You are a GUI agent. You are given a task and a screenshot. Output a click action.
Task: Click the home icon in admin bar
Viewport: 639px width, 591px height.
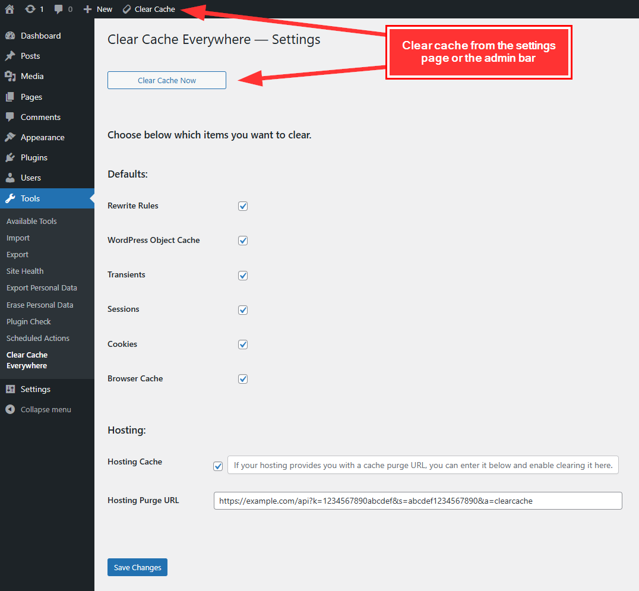(10, 9)
